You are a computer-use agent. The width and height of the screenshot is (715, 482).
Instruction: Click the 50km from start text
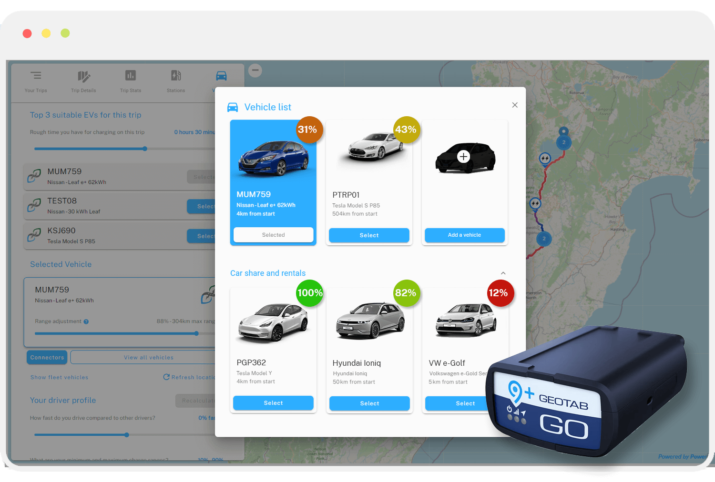click(354, 382)
